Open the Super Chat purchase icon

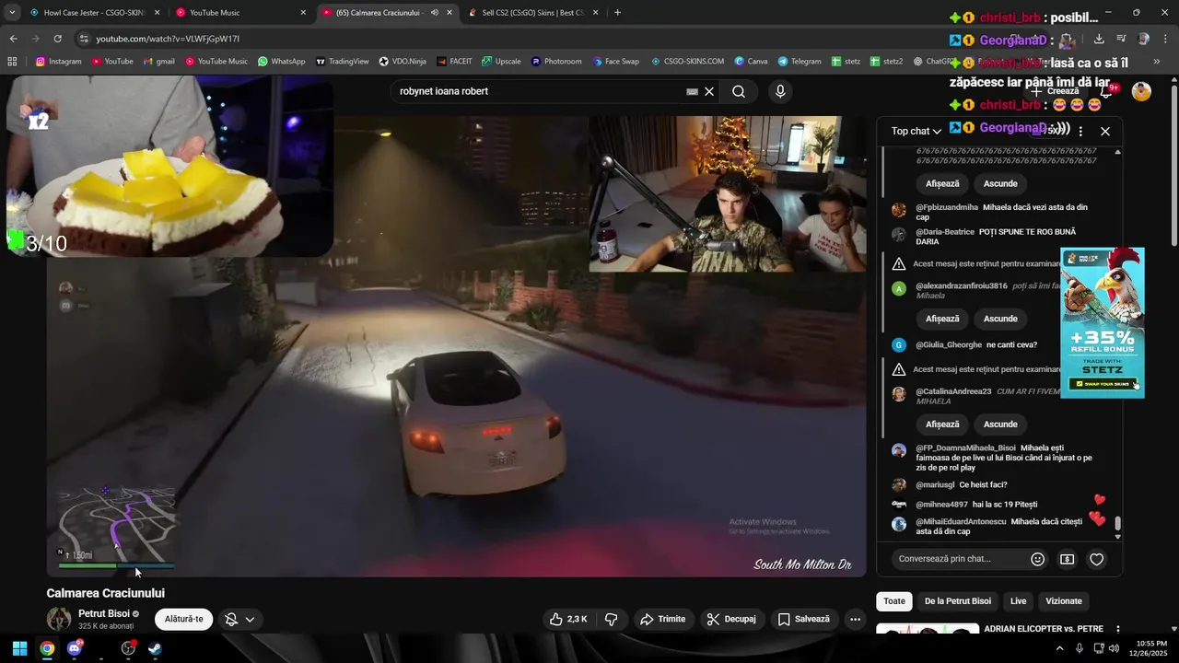(x=1068, y=559)
